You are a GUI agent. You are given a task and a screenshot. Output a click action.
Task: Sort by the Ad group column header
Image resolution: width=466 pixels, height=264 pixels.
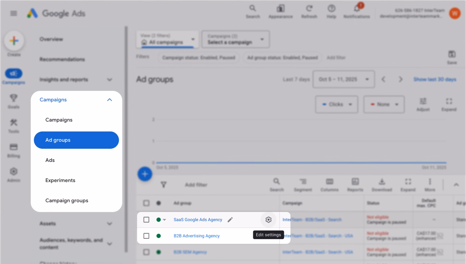[183, 203]
